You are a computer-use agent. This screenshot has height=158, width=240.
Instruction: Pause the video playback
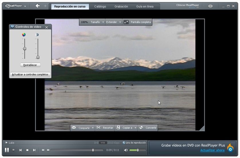coord(7,150)
